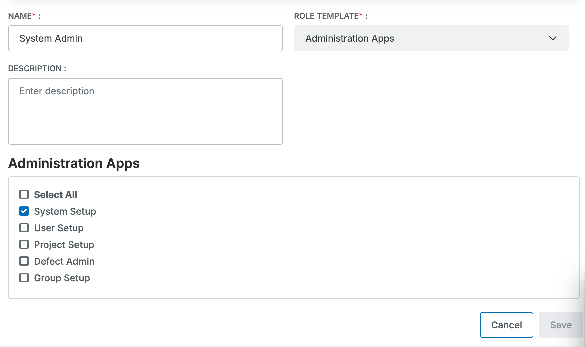Enable the User Setup permission
585x347 pixels.
24,228
